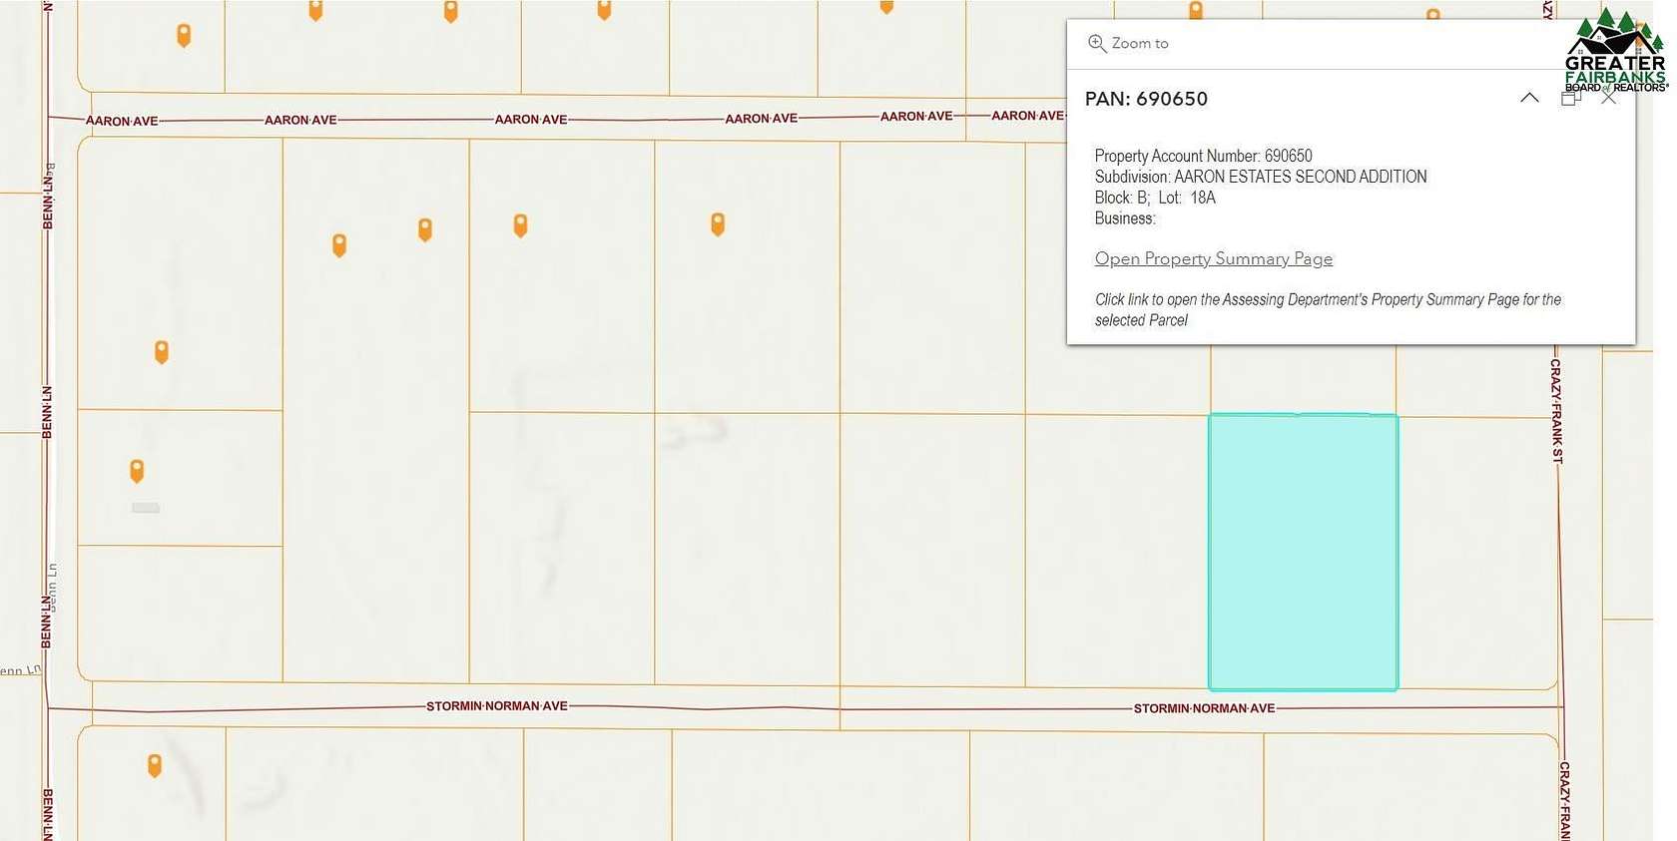Image resolution: width=1677 pixels, height=841 pixels.
Task: Click the 'PAN: 690650' title text
Action: click(1146, 99)
